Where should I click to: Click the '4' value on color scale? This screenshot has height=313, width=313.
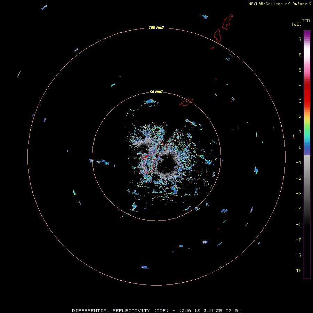pyautogui.click(x=300, y=86)
